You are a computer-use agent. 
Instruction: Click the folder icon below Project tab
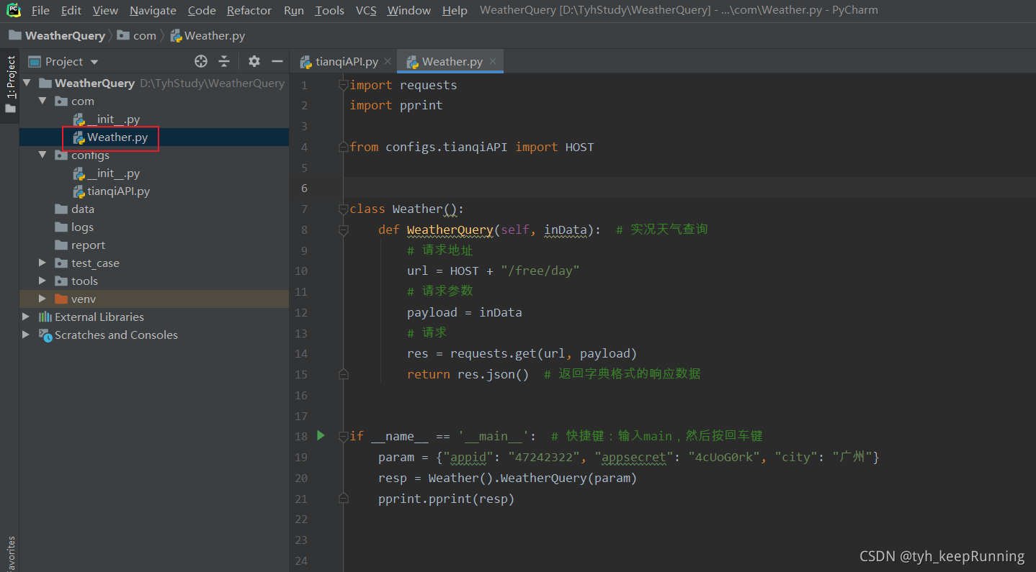tap(10, 109)
